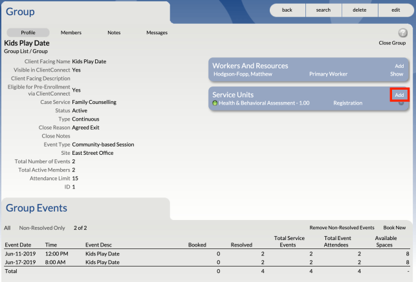Click the Kids Play Date group title heading

tap(27, 43)
